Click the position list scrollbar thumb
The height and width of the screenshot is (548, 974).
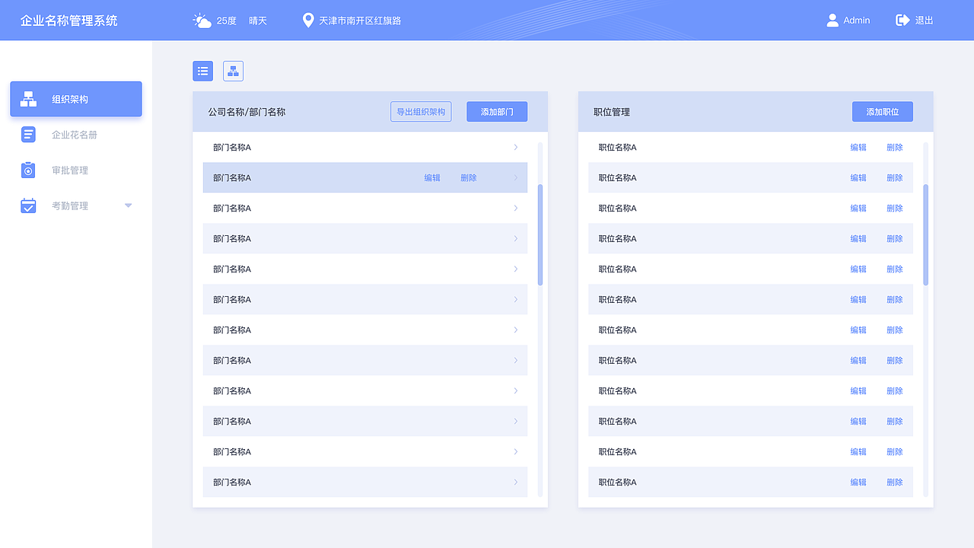[x=926, y=234]
